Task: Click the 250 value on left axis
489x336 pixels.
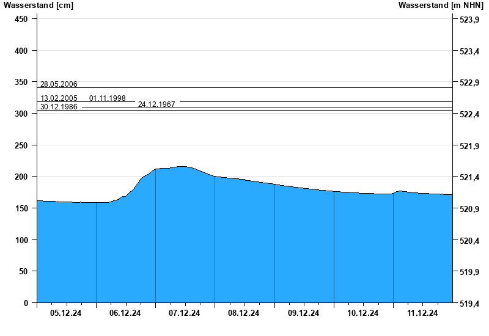Action: click(21, 145)
